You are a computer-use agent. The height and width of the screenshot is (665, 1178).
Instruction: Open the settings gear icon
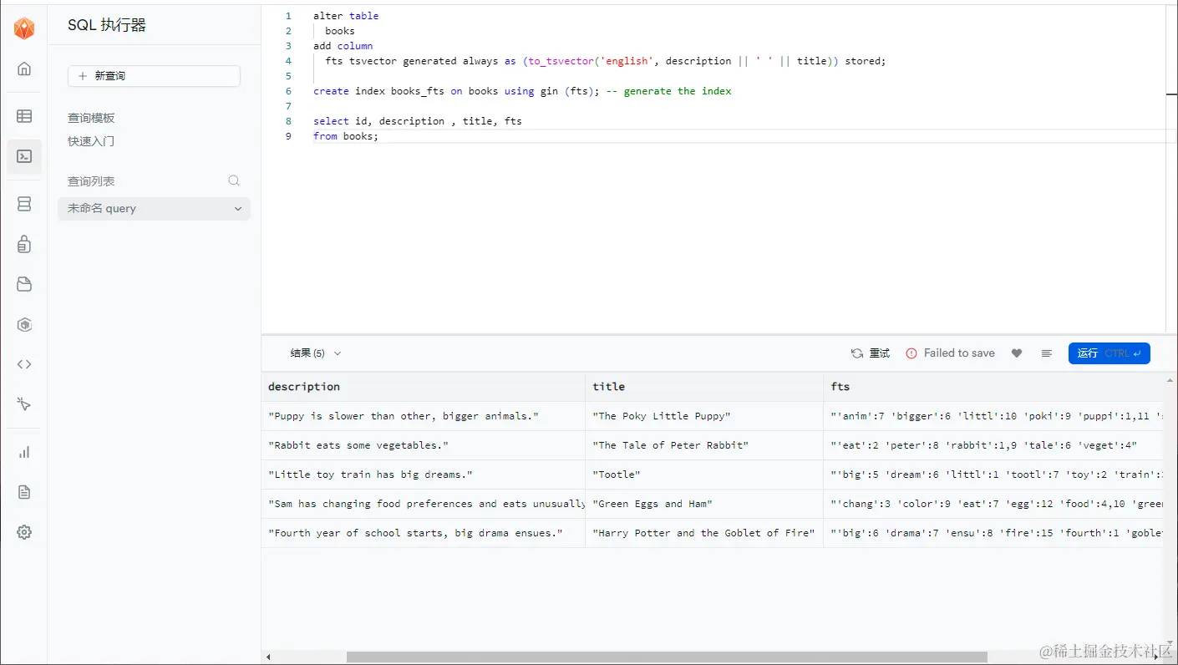24,532
